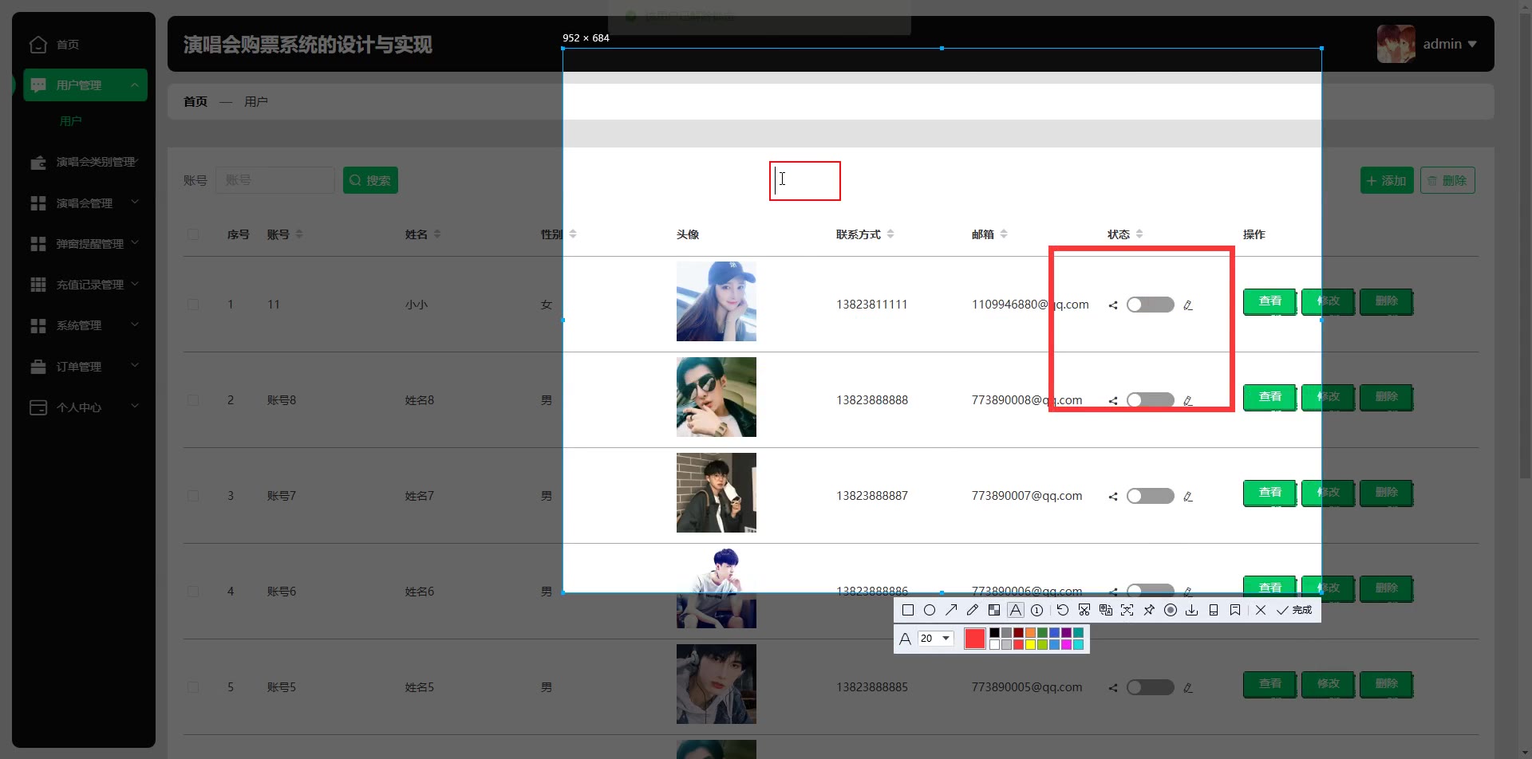Select the arrow annotation tool
The height and width of the screenshot is (759, 1532).
coord(951,610)
